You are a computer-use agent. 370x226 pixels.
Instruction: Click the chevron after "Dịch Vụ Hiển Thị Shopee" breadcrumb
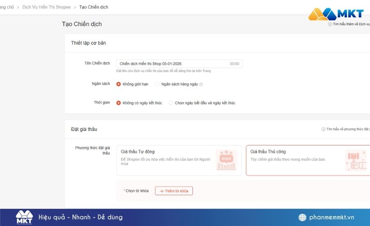[75, 7]
